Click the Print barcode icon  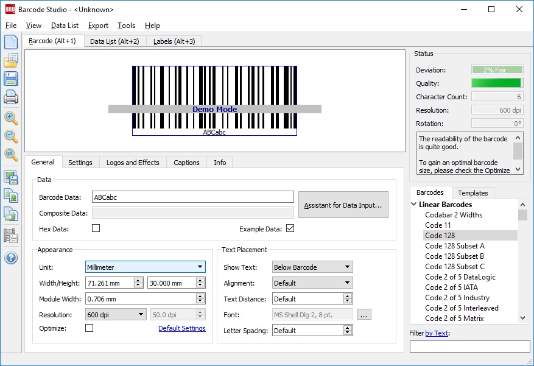click(11, 97)
